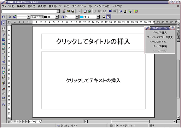Click the New document icon
Image resolution: width=181 pixels, height=128 pixels.
tap(64, 11)
